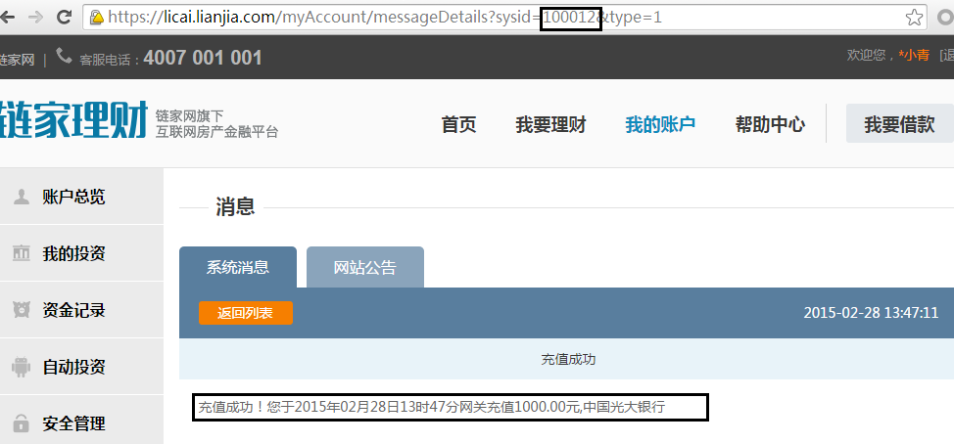Open the user name *小青 link
The height and width of the screenshot is (444, 954).
point(914,56)
